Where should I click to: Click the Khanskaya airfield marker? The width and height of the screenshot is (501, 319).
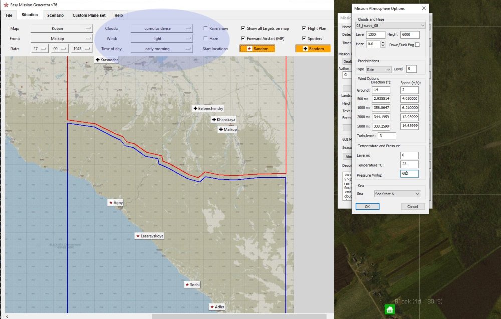[x=223, y=120]
